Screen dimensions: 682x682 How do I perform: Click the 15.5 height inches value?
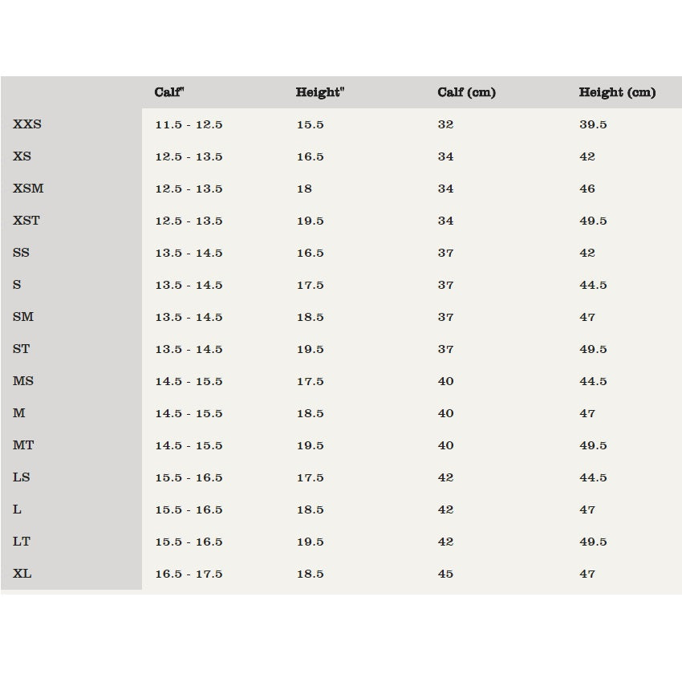(310, 124)
